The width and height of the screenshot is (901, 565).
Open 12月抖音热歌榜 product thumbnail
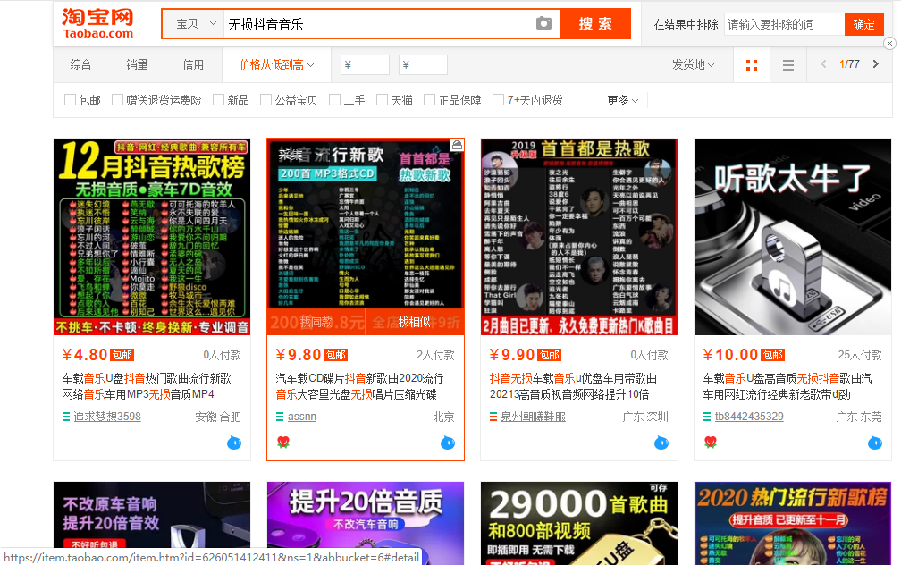click(152, 237)
